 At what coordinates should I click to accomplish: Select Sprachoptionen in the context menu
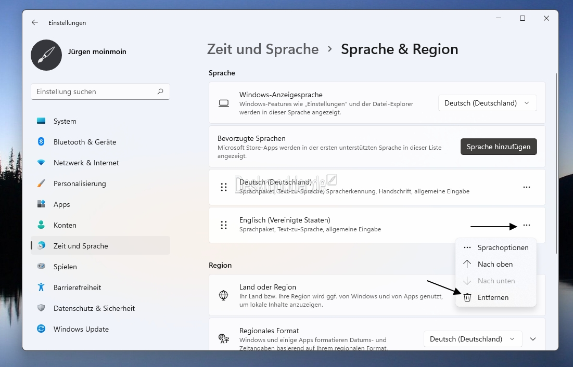pos(496,247)
